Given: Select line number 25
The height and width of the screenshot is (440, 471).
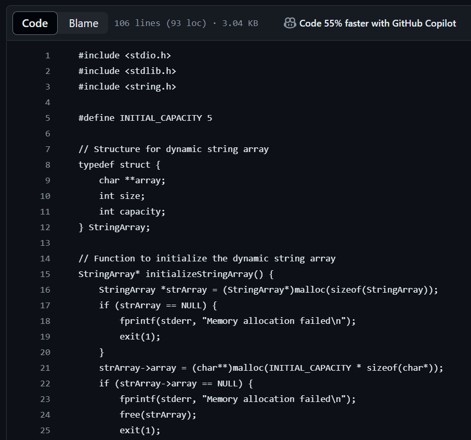Looking at the screenshot, I should point(45,431).
